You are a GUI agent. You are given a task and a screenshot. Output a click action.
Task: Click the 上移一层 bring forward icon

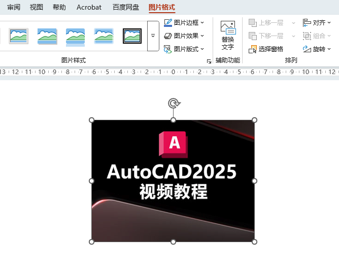point(253,23)
